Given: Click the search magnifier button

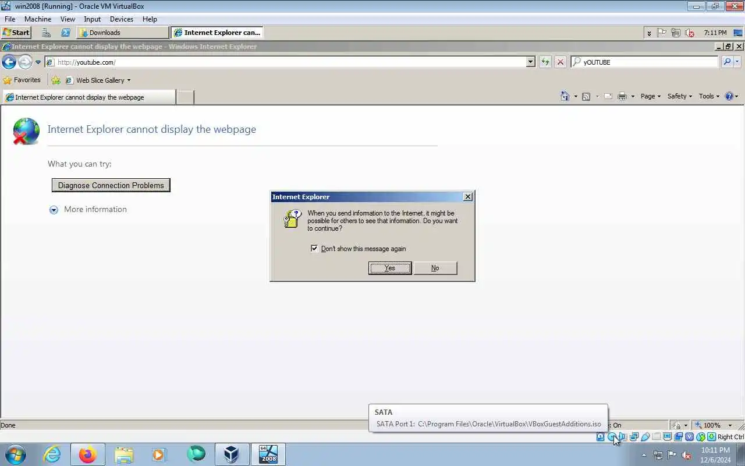Looking at the screenshot, I should pyautogui.click(x=726, y=62).
